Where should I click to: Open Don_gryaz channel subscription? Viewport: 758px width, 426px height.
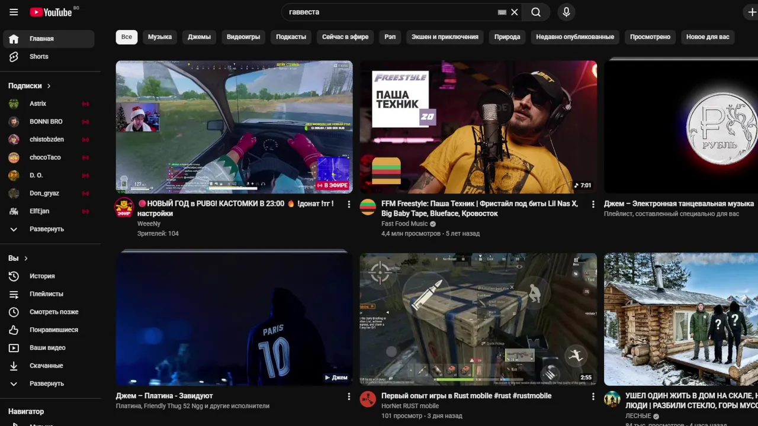pyautogui.click(x=48, y=193)
